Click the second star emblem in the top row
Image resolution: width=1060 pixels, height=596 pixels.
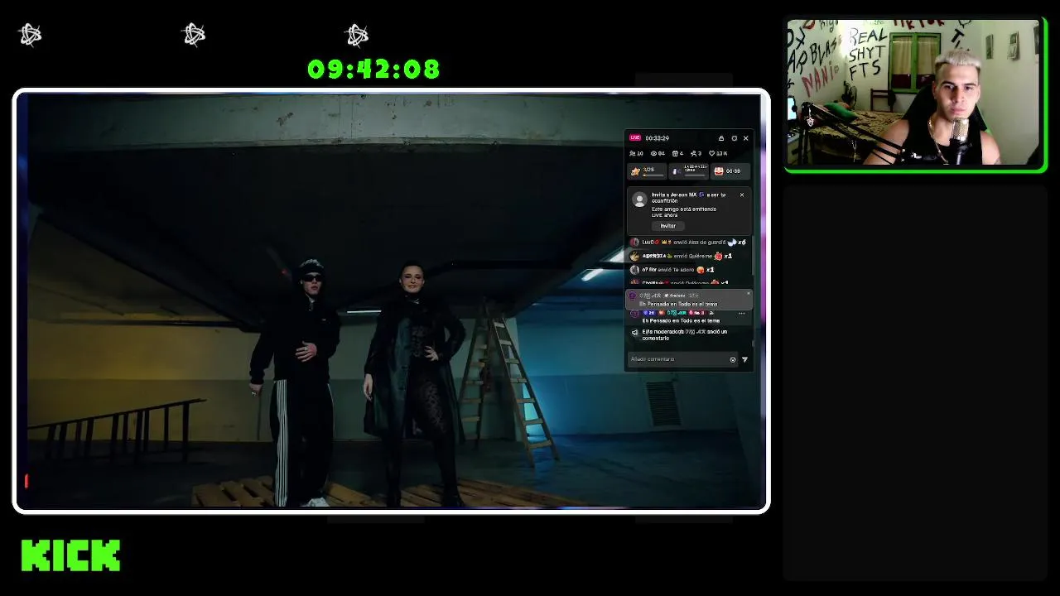[x=195, y=34]
